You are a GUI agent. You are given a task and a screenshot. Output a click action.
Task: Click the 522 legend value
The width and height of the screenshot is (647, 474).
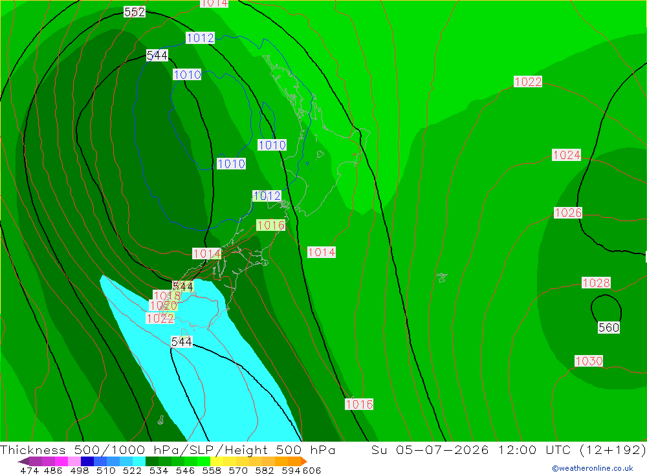(x=132, y=470)
